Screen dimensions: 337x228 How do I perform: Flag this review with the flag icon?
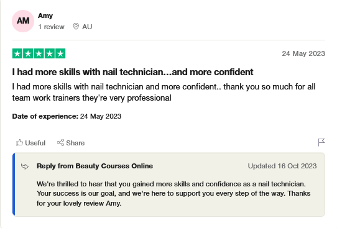tap(321, 142)
